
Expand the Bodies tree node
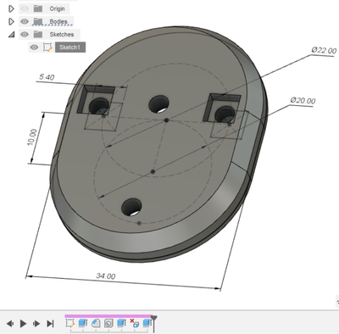pyautogui.click(x=11, y=21)
